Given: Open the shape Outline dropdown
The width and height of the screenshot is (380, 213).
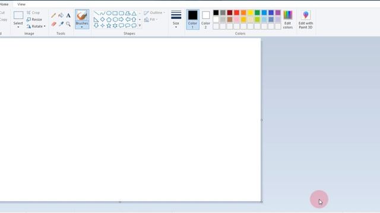Looking at the screenshot, I should (154, 12).
